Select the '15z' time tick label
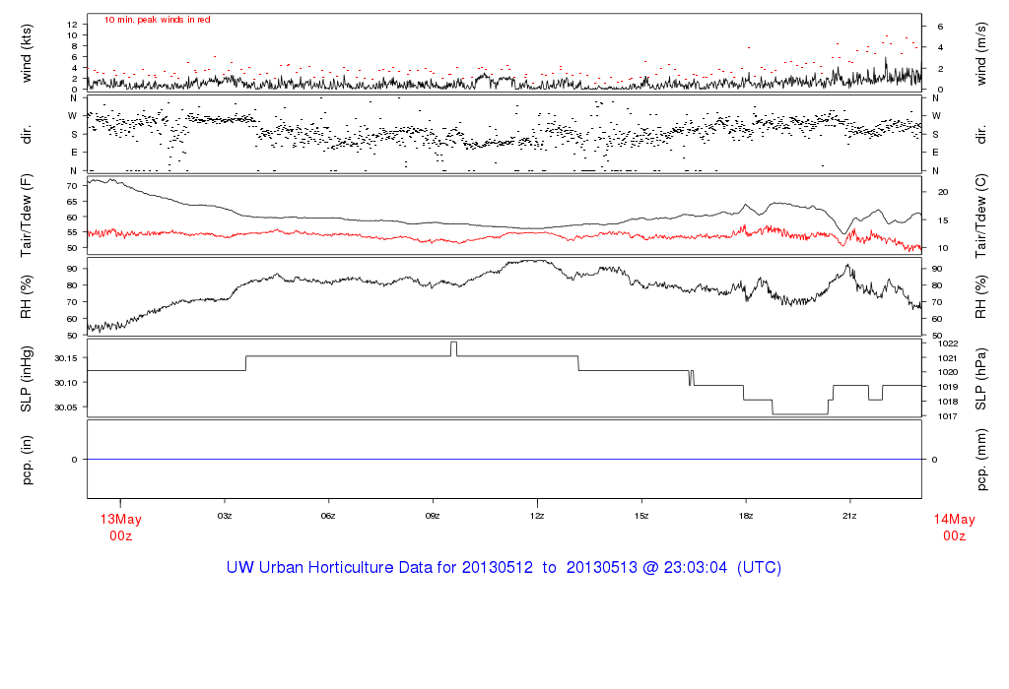This screenshot has height=689, width=1009. click(640, 516)
